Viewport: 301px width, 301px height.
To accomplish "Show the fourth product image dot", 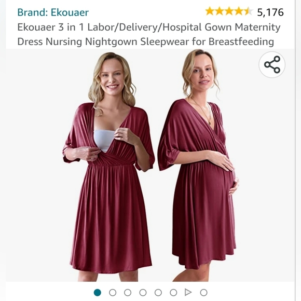I will (x=143, y=293).
